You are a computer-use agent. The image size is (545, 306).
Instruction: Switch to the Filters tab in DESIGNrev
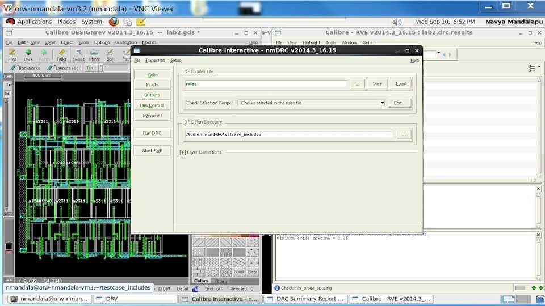[221, 281]
